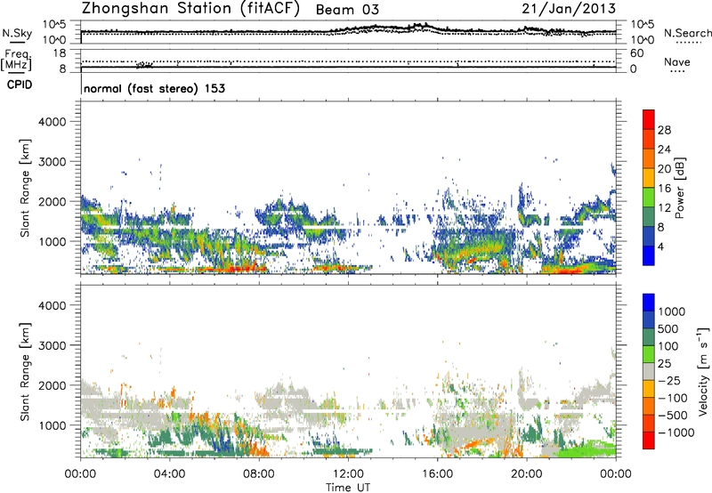This screenshot has height=493, width=712.
Task: Click the '08:00' time axis label
Action: pyautogui.click(x=259, y=474)
